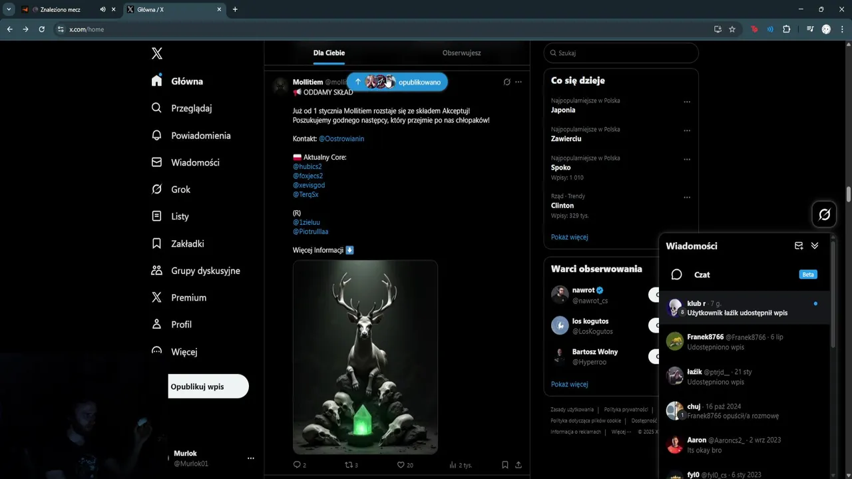Click Grok icon on Mollitiem post
This screenshot has height=479, width=852.
click(x=507, y=82)
